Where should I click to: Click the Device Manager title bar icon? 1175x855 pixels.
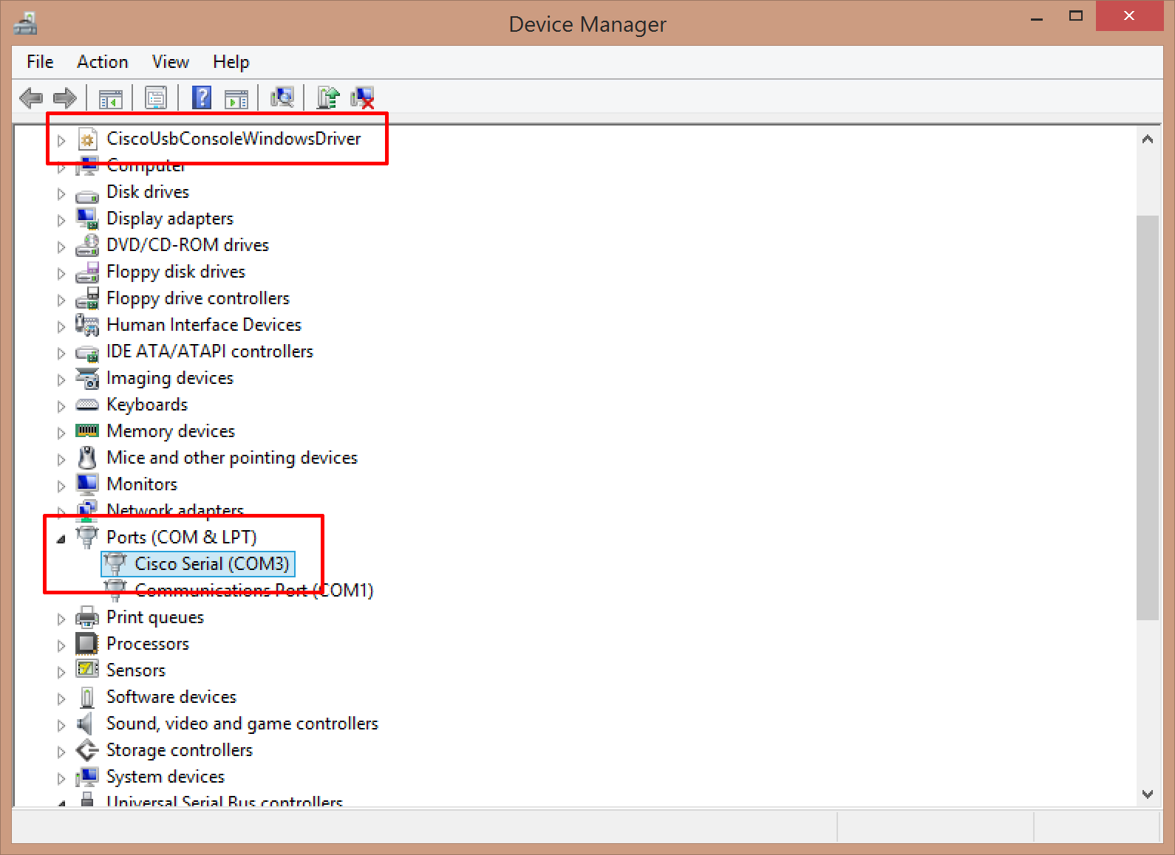tap(25, 24)
